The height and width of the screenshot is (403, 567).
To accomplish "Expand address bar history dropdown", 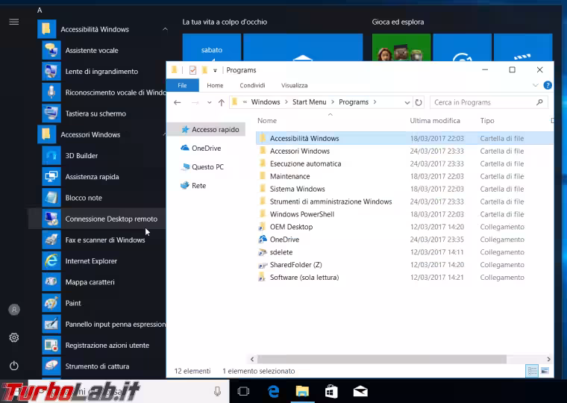I will [407, 103].
